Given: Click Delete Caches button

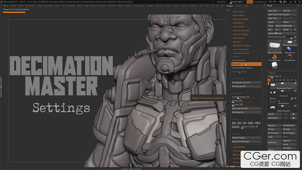Looking at the screenshot, I should (246, 138).
